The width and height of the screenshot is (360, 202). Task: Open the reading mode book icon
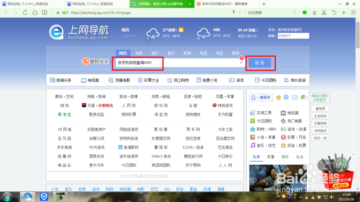pos(45,13)
